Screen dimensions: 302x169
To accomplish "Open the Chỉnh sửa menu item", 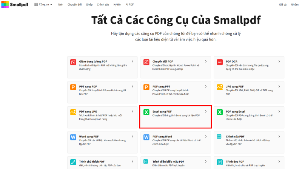I will [103, 5].
